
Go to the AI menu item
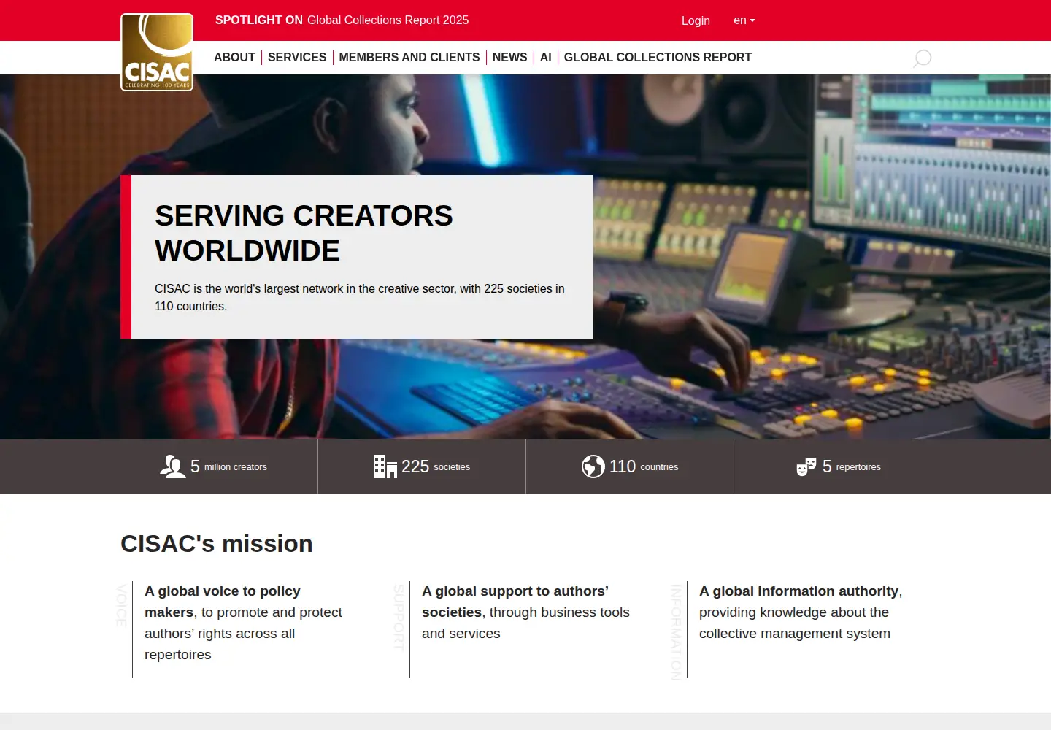coord(546,58)
